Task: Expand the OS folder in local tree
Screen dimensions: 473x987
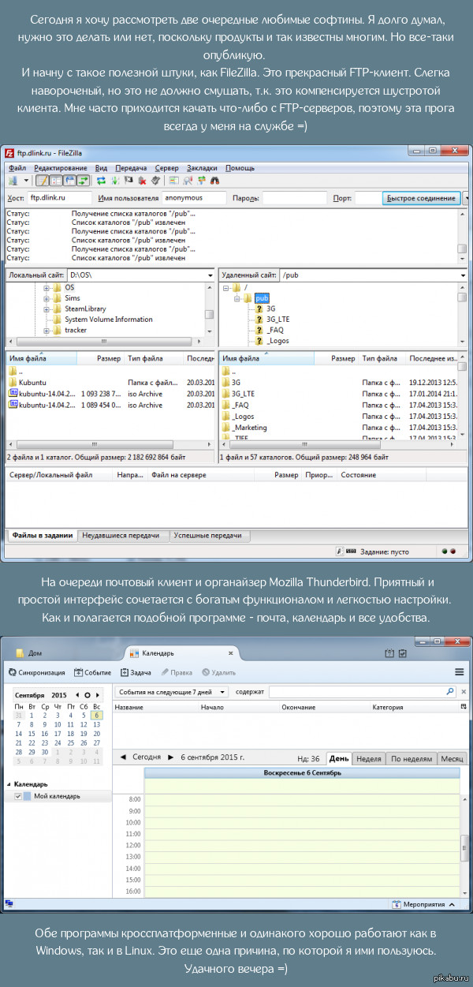Action: point(47,287)
